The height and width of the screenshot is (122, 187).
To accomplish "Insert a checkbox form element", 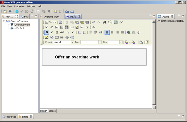I will point(47,27).
